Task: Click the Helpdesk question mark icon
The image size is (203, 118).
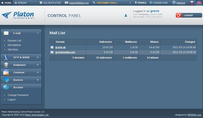Action: pyautogui.click(x=174, y=3)
